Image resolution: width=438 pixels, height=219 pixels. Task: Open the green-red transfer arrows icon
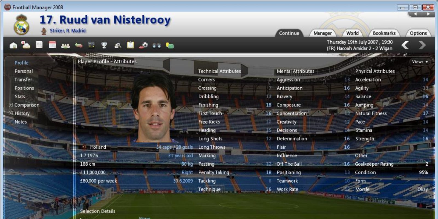(79, 45)
